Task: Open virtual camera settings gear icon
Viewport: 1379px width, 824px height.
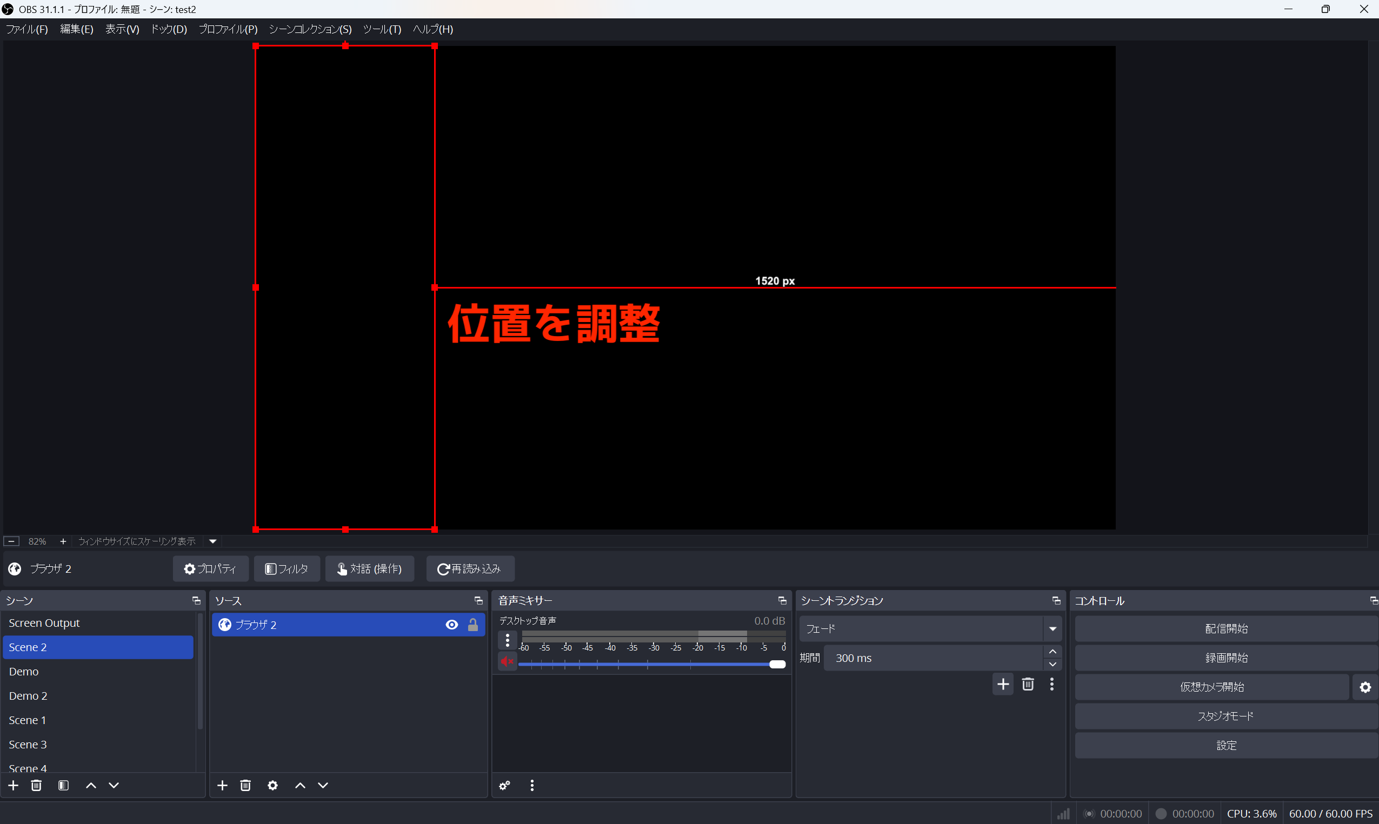Action: (1365, 687)
